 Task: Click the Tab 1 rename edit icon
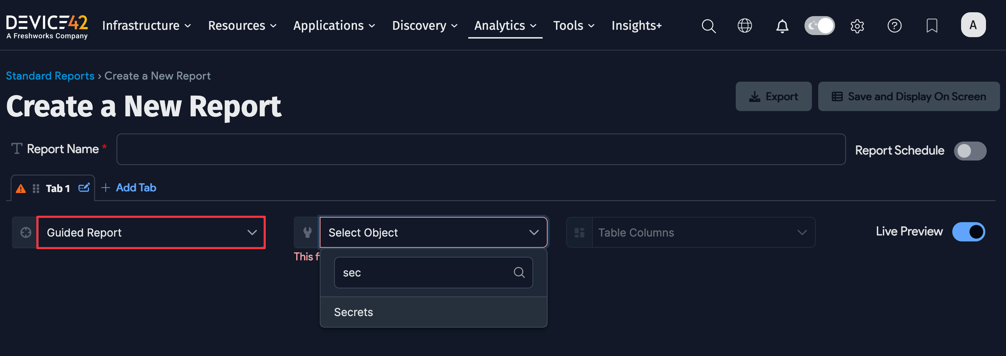click(84, 188)
